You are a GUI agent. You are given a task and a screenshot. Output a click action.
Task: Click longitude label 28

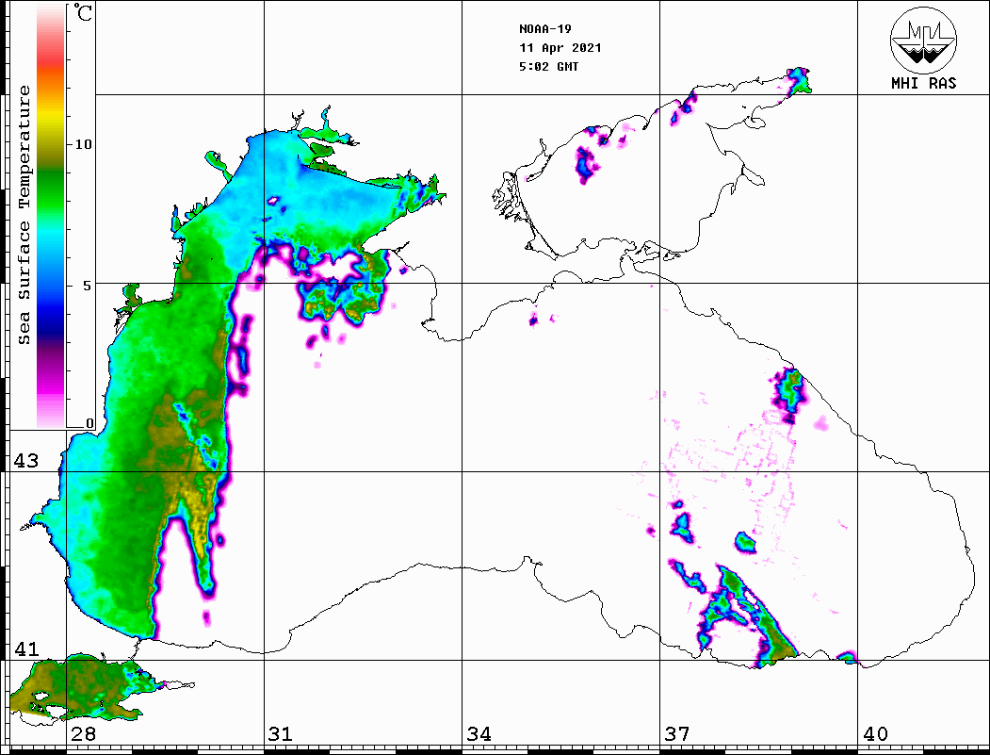[83, 734]
